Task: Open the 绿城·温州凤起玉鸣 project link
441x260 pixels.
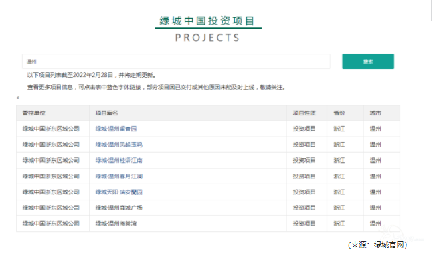Action: point(118,145)
